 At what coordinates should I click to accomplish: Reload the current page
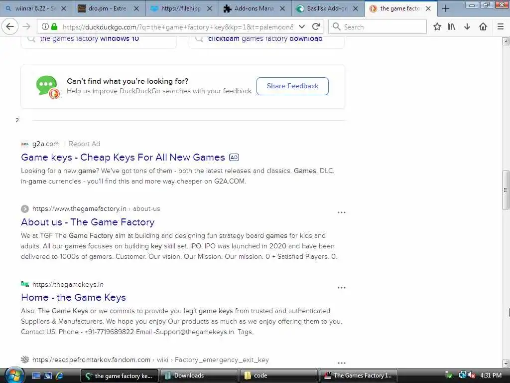(x=316, y=27)
